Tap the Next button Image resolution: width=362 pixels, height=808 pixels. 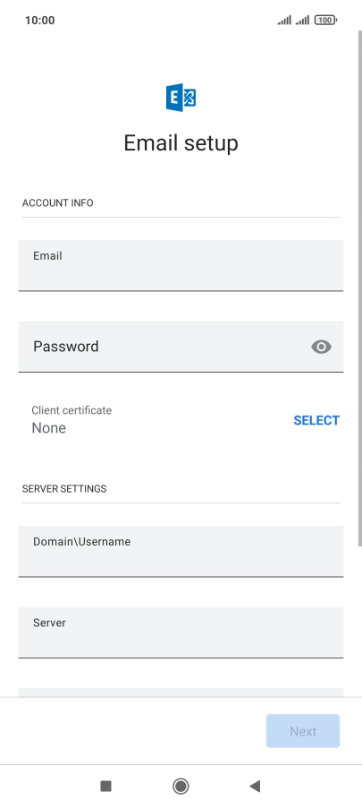pyautogui.click(x=303, y=731)
